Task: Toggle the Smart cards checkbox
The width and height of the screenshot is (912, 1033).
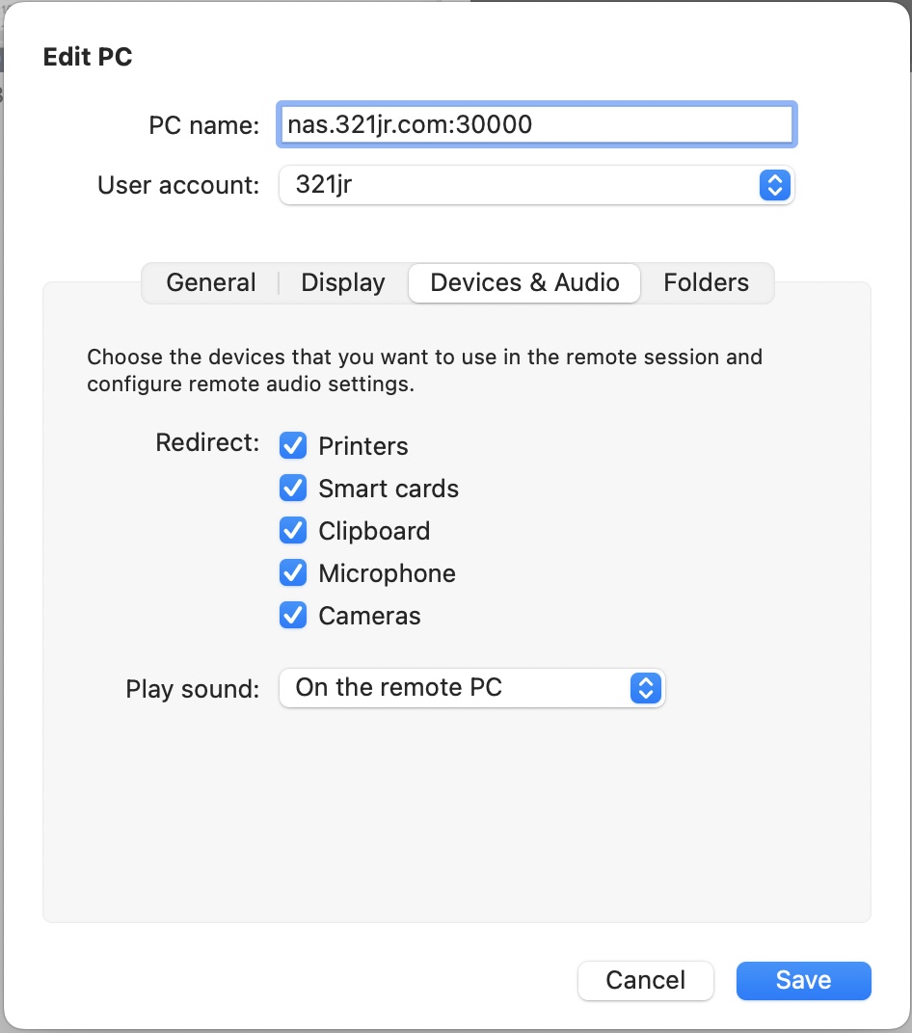Action: coord(293,489)
